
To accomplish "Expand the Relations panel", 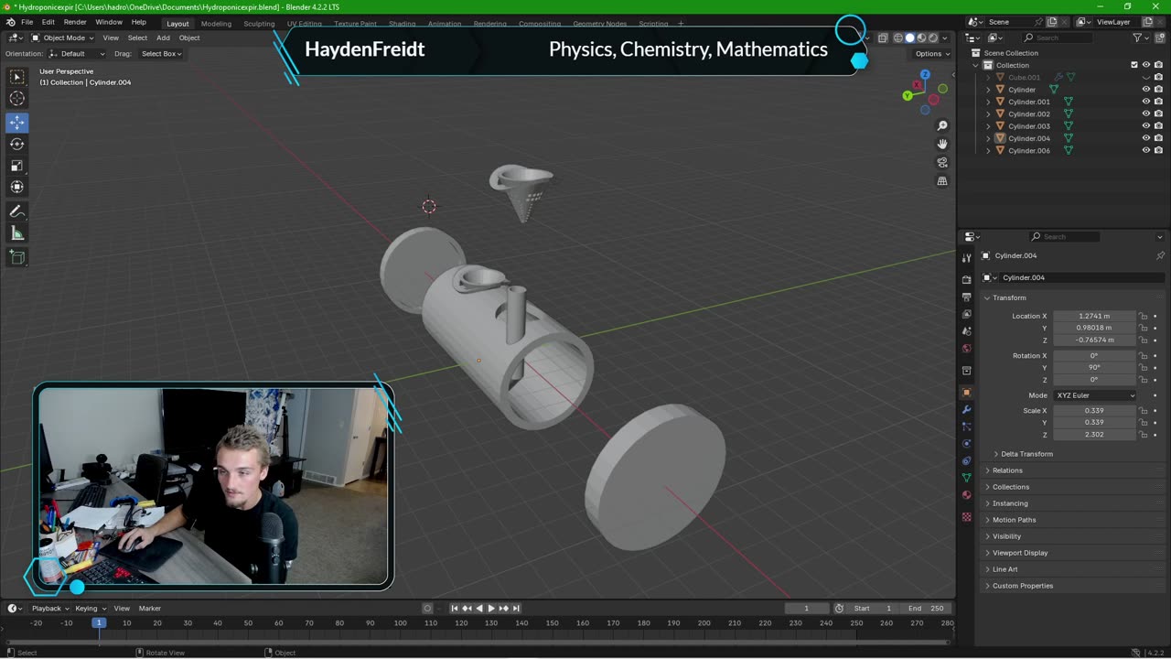I will [x=1007, y=470].
